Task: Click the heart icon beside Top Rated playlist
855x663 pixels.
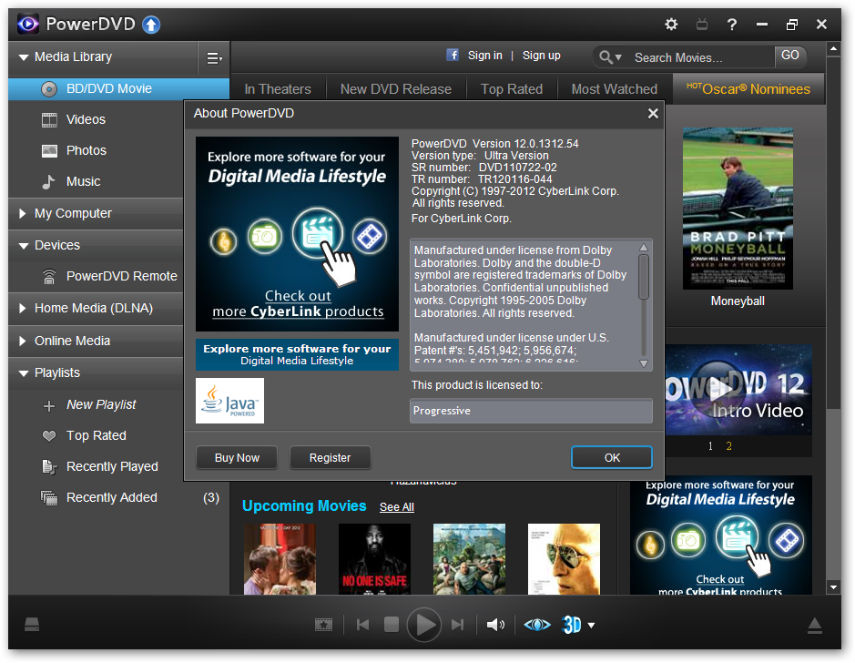Action: click(49, 436)
